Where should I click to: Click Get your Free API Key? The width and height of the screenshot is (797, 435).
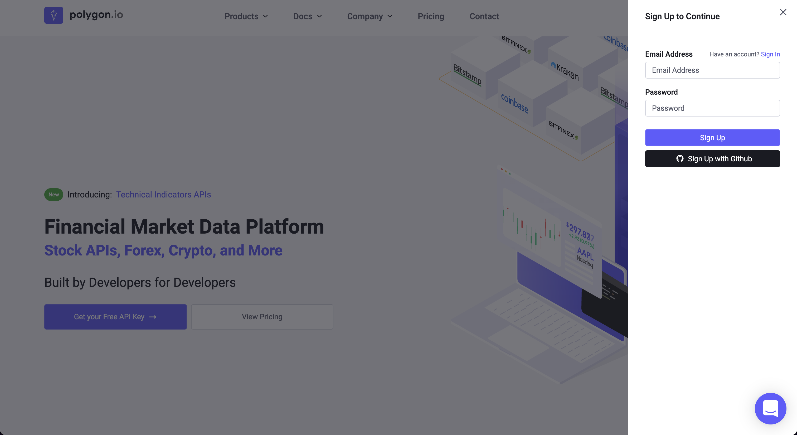click(115, 317)
